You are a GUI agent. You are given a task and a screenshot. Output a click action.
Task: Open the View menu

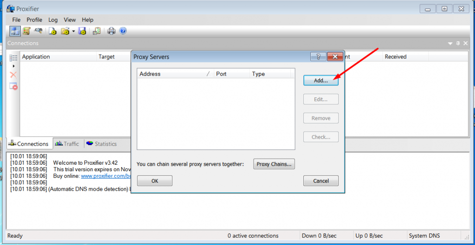pyautogui.click(x=70, y=19)
